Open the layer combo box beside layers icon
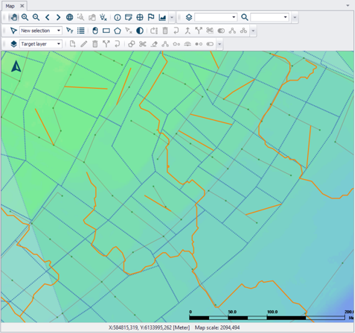 tap(216, 17)
